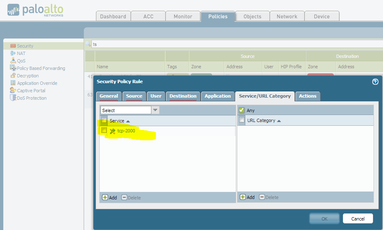The height and width of the screenshot is (230, 383).
Task: Click the Policy Based Forwarding icon
Action: coord(13,68)
